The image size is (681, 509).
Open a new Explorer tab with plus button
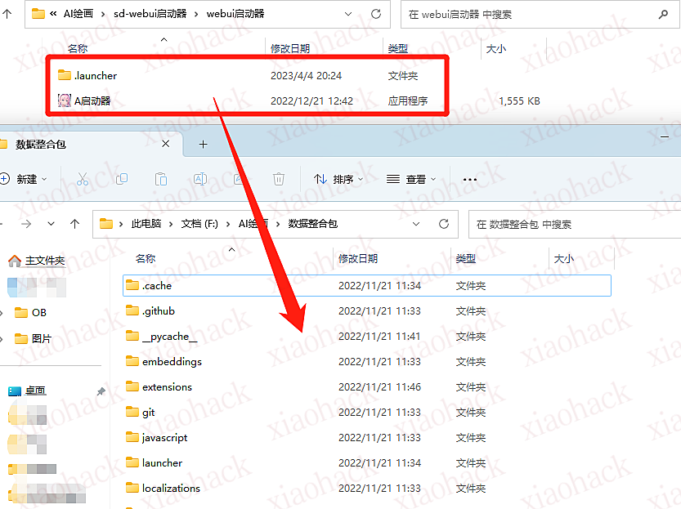click(202, 144)
